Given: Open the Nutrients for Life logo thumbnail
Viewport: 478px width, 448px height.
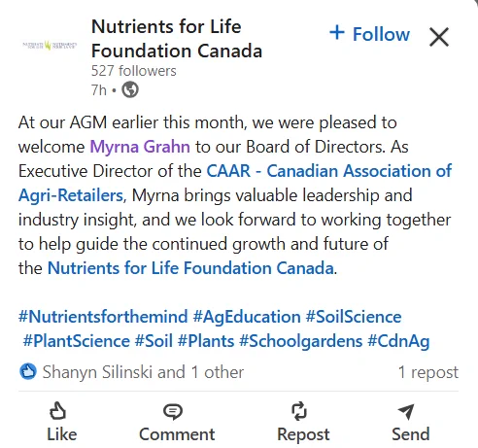Looking at the screenshot, I should 50,46.
